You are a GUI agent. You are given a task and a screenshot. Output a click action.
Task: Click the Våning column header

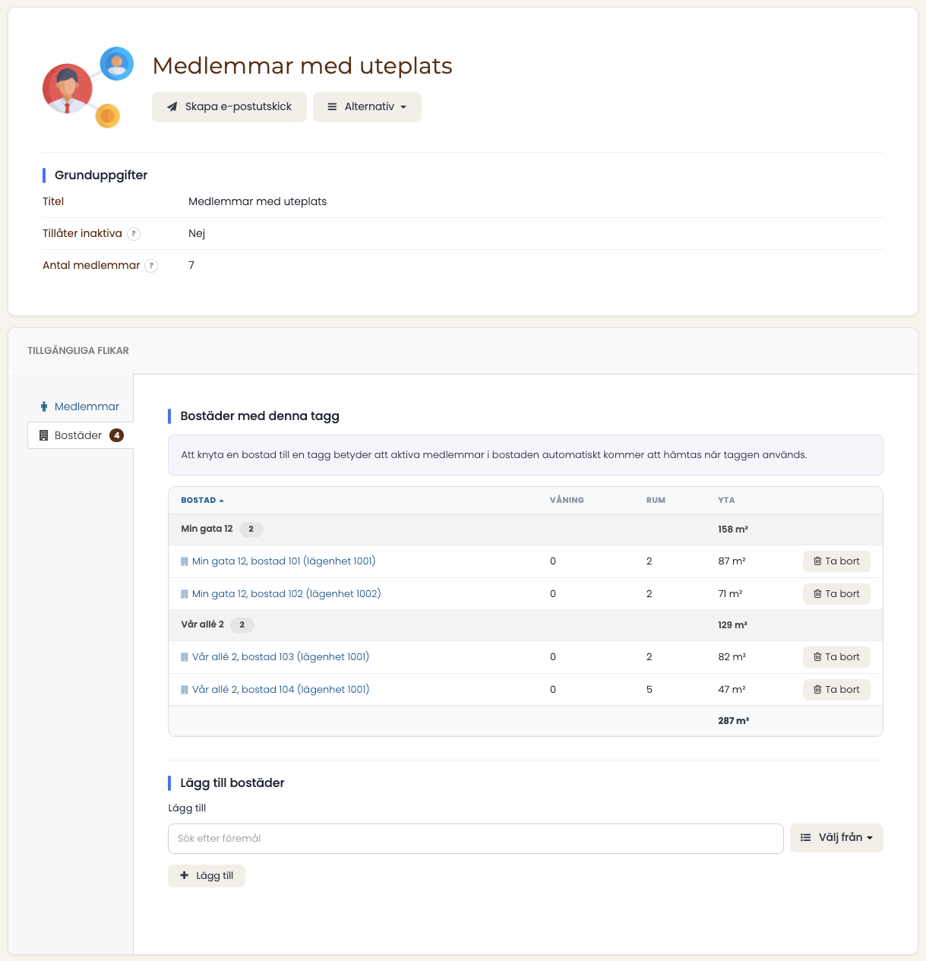(x=567, y=501)
